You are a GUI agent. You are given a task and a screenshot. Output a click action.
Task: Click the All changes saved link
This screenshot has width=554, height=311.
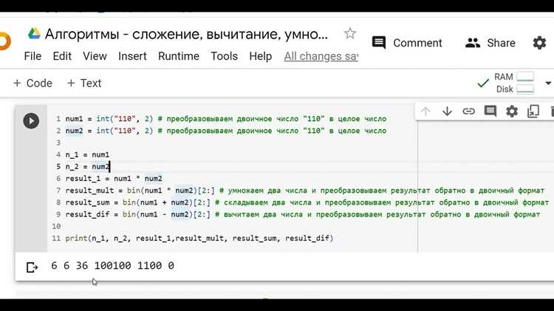(x=321, y=56)
